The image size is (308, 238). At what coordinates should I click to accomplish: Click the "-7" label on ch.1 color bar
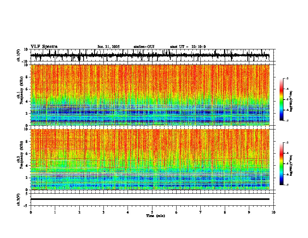coord(287,121)
